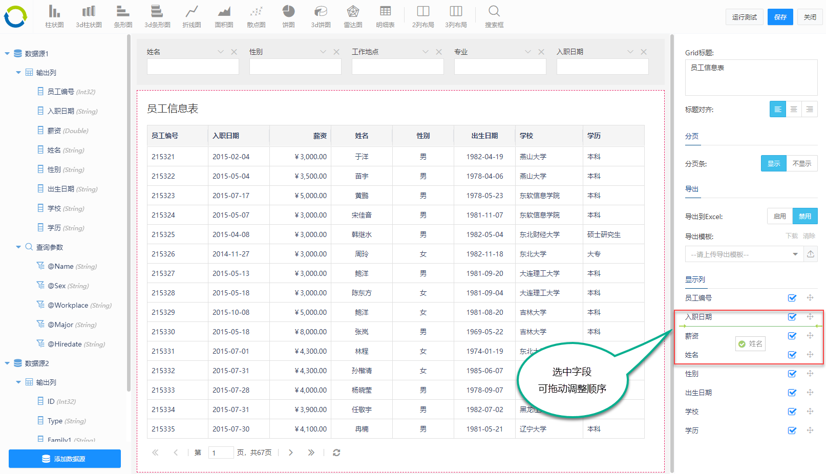
Task: Click the left data panel scrollbar
Action: [x=129, y=212]
